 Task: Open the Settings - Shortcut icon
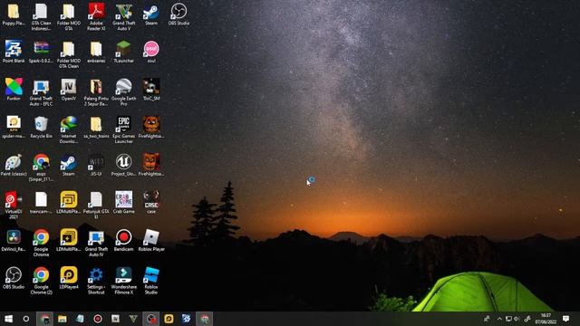96,281
